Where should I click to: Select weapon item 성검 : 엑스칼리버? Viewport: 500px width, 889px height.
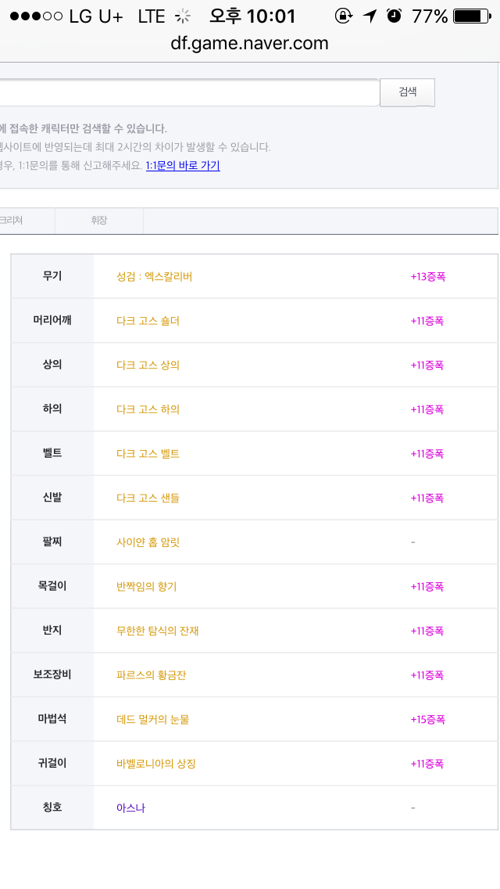154,276
